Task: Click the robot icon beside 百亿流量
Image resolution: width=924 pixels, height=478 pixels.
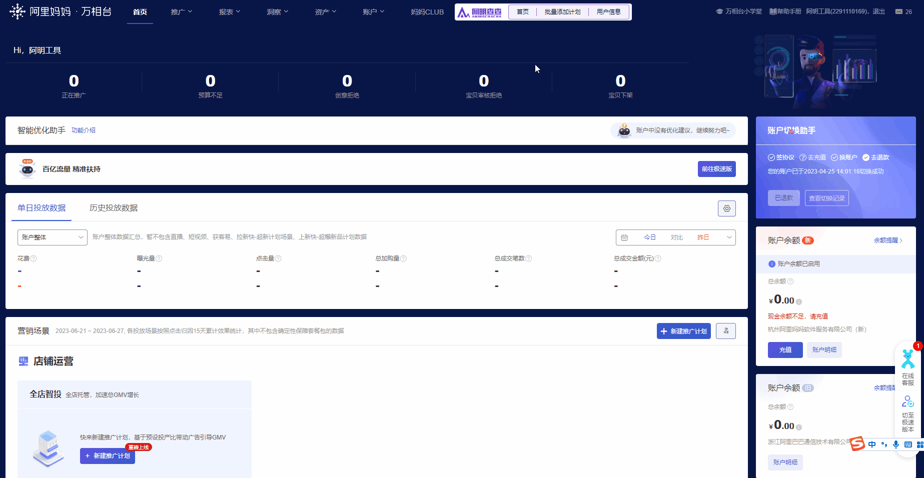Action: pyautogui.click(x=27, y=169)
